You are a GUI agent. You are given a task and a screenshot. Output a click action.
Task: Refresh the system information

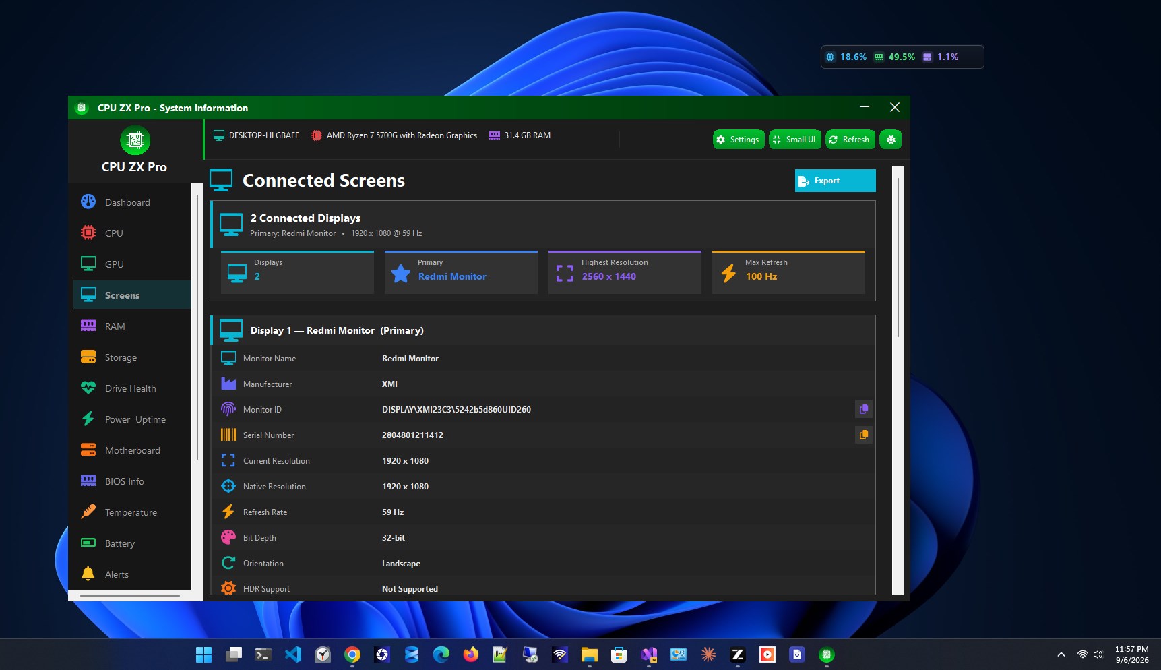[x=850, y=140]
